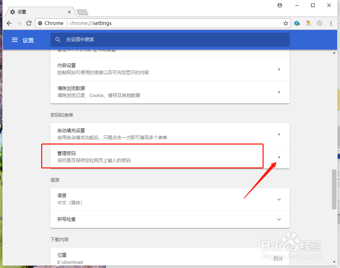Viewport: 340px width, 268px height.
Task: Open the settings hamburger menu
Action: coord(14,40)
